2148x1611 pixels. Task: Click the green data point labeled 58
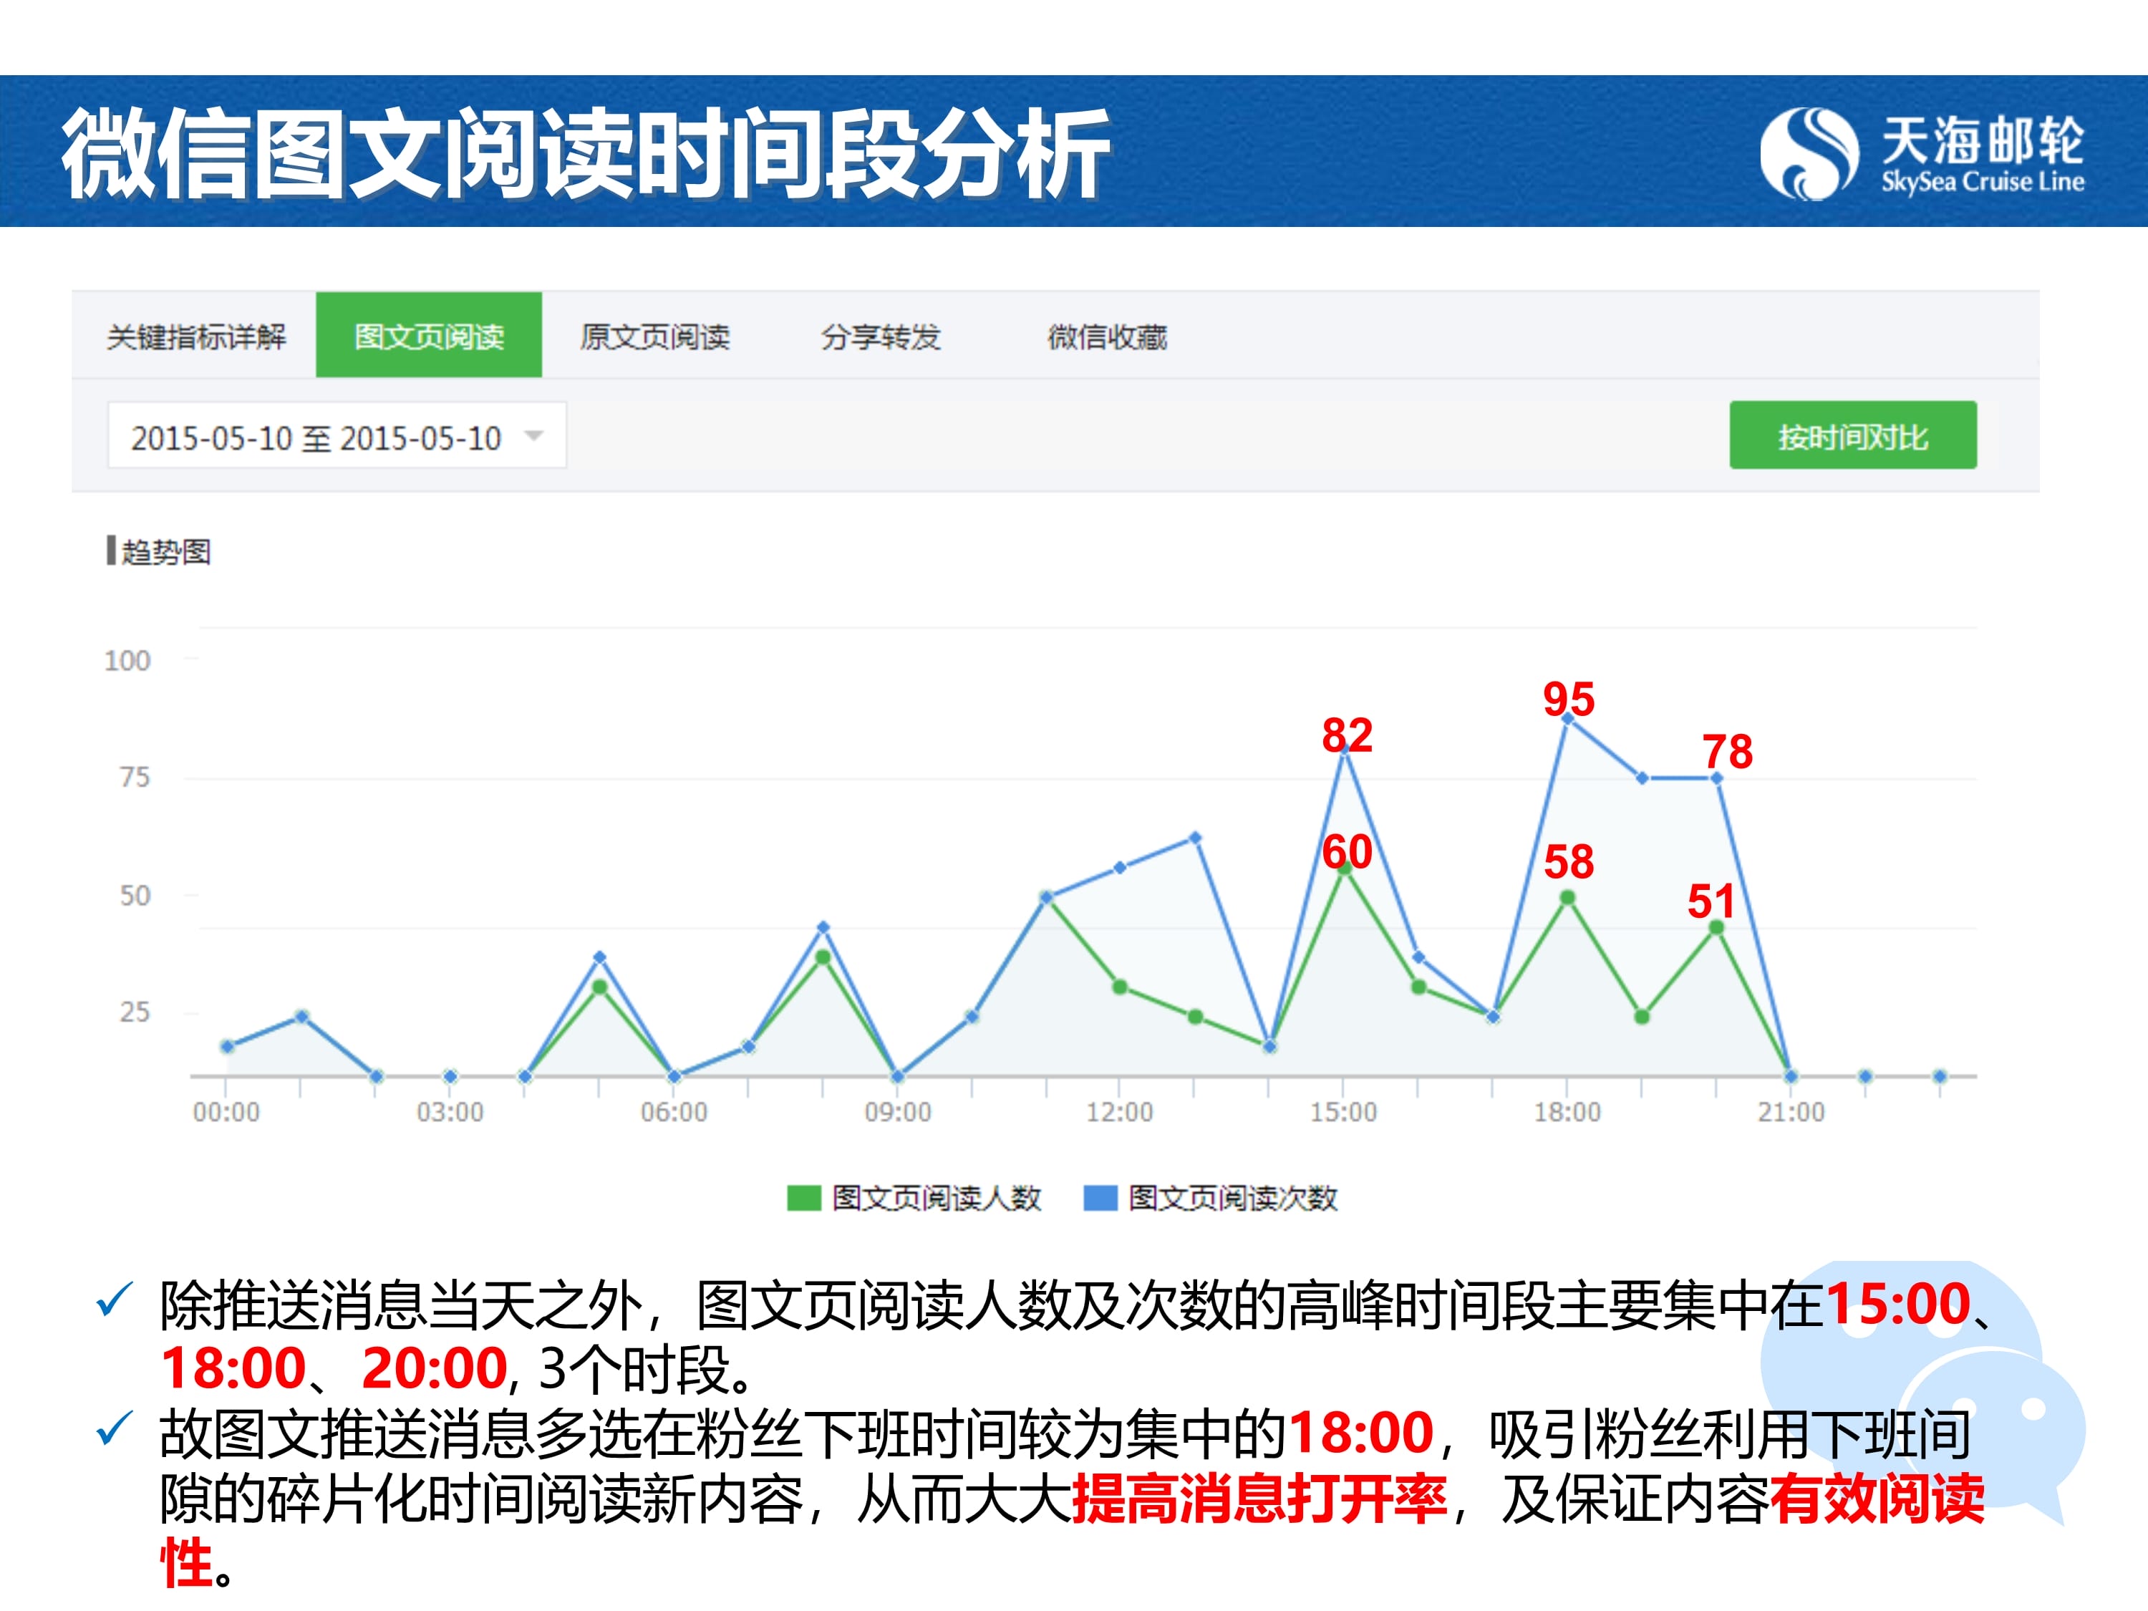[1567, 899]
